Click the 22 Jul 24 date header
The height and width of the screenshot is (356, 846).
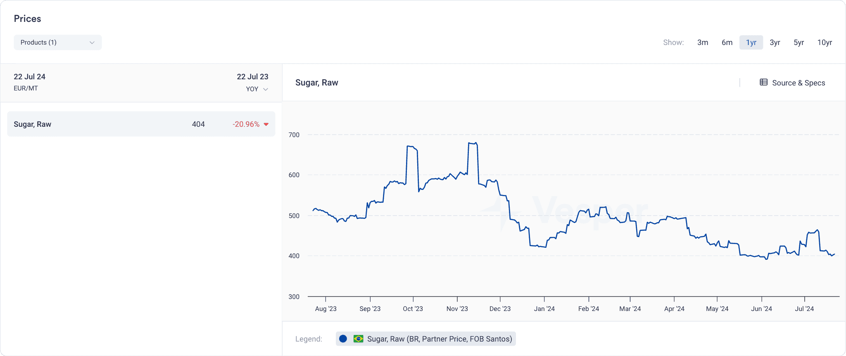(29, 77)
